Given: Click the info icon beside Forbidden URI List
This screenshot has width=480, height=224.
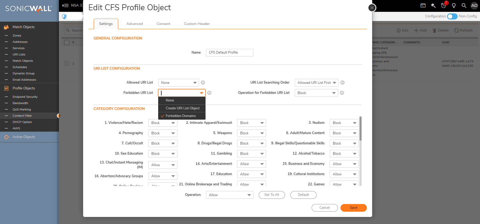Looking at the screenshot, I should (x=209, y=93).
